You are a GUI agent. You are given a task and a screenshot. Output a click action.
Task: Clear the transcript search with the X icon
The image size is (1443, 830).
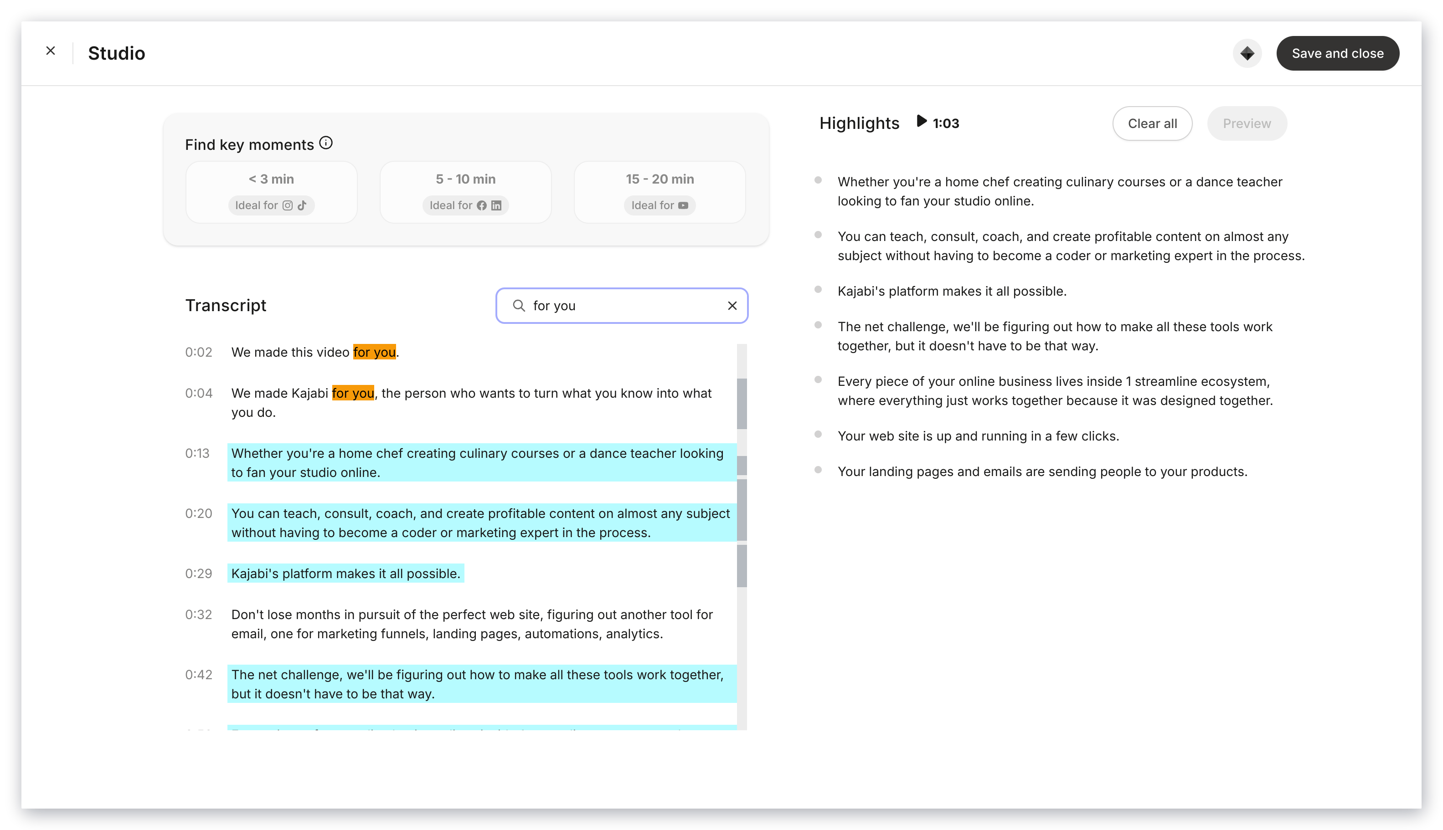[732, 306]
